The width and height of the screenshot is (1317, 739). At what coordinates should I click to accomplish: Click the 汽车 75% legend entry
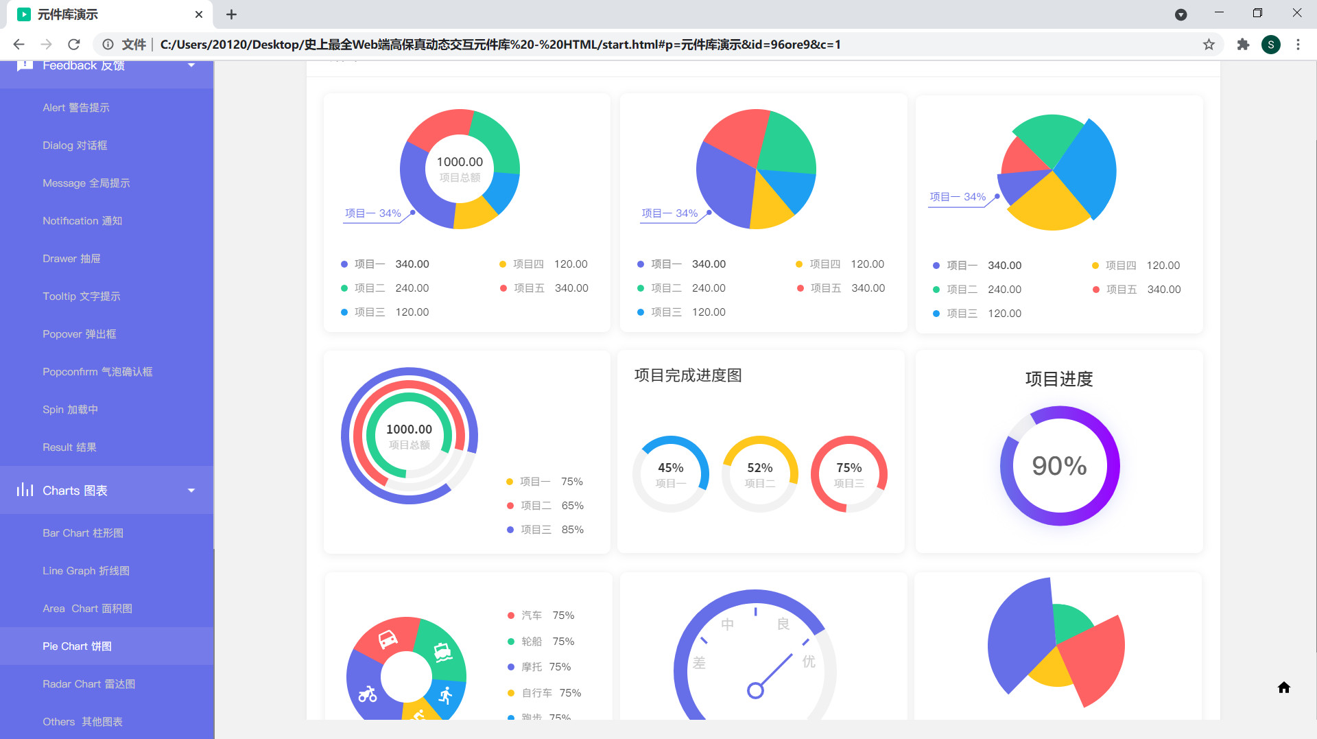(541, 615)
